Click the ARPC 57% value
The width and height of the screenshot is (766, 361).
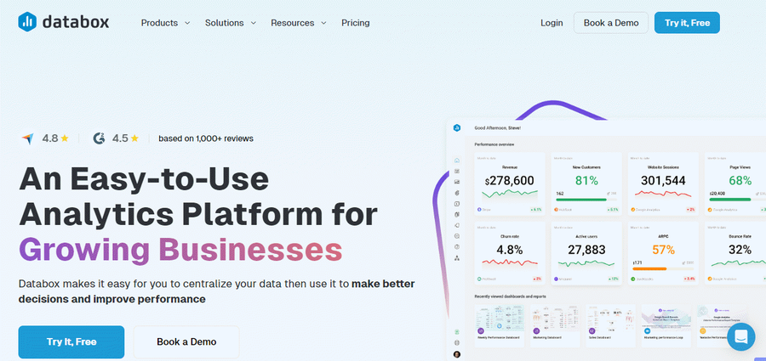(663, 251)
